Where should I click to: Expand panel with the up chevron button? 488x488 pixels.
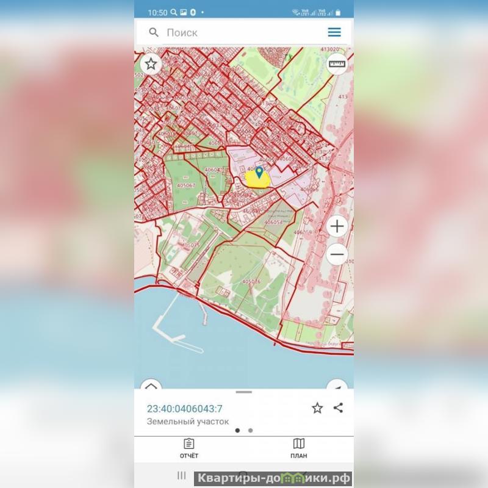point(151,385)
